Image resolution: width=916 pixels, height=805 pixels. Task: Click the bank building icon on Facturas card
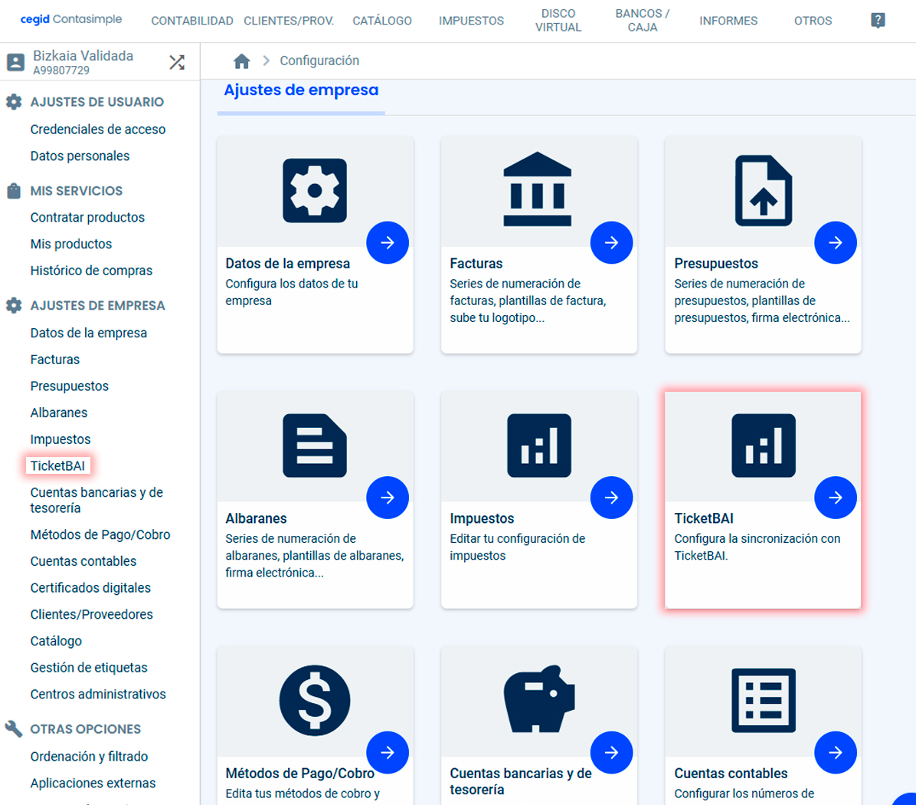pos(538,189)
